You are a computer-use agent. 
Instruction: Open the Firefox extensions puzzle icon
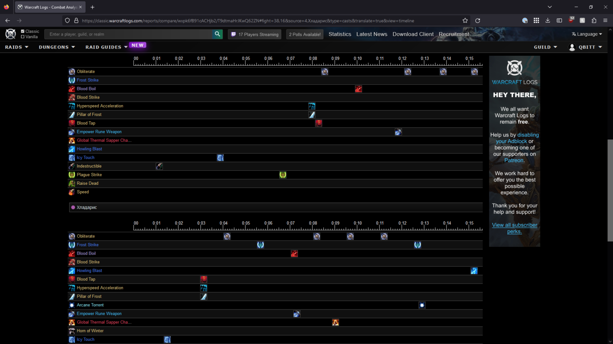click(x=594, y=21)
